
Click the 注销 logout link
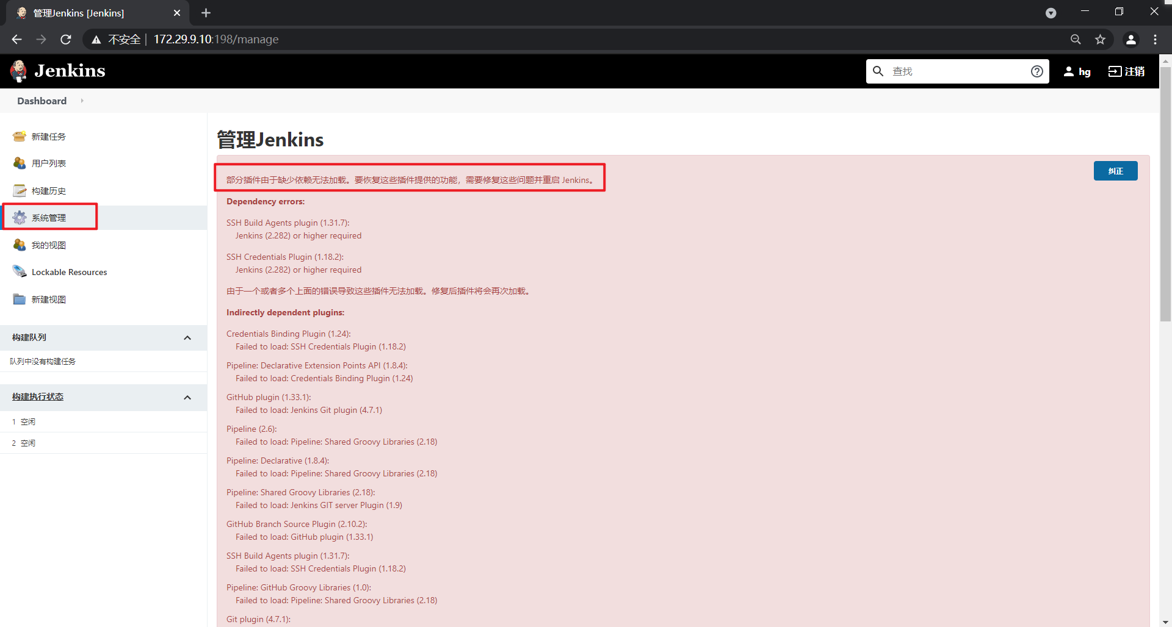point(1127,71)
